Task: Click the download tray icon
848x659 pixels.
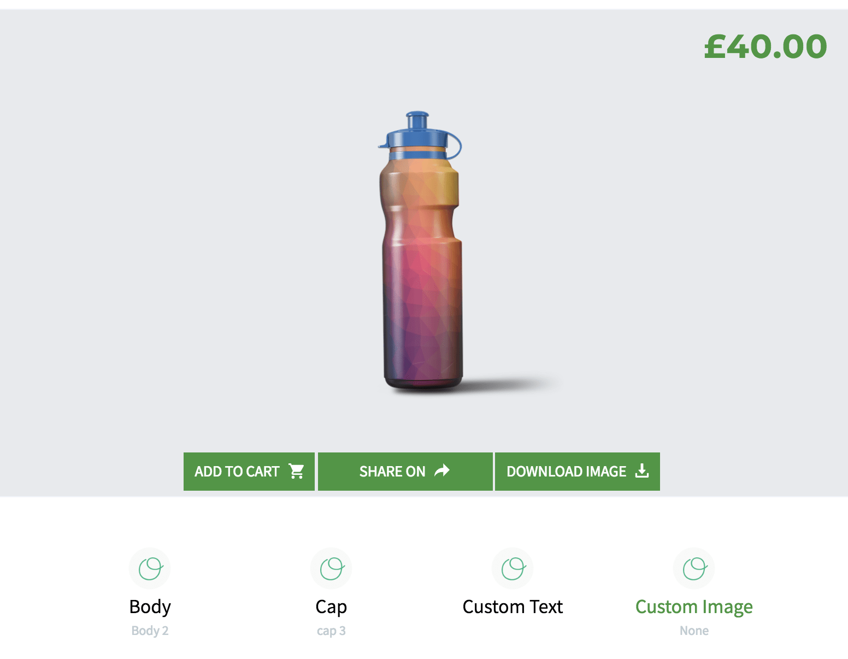Action: tap(642, 471)
